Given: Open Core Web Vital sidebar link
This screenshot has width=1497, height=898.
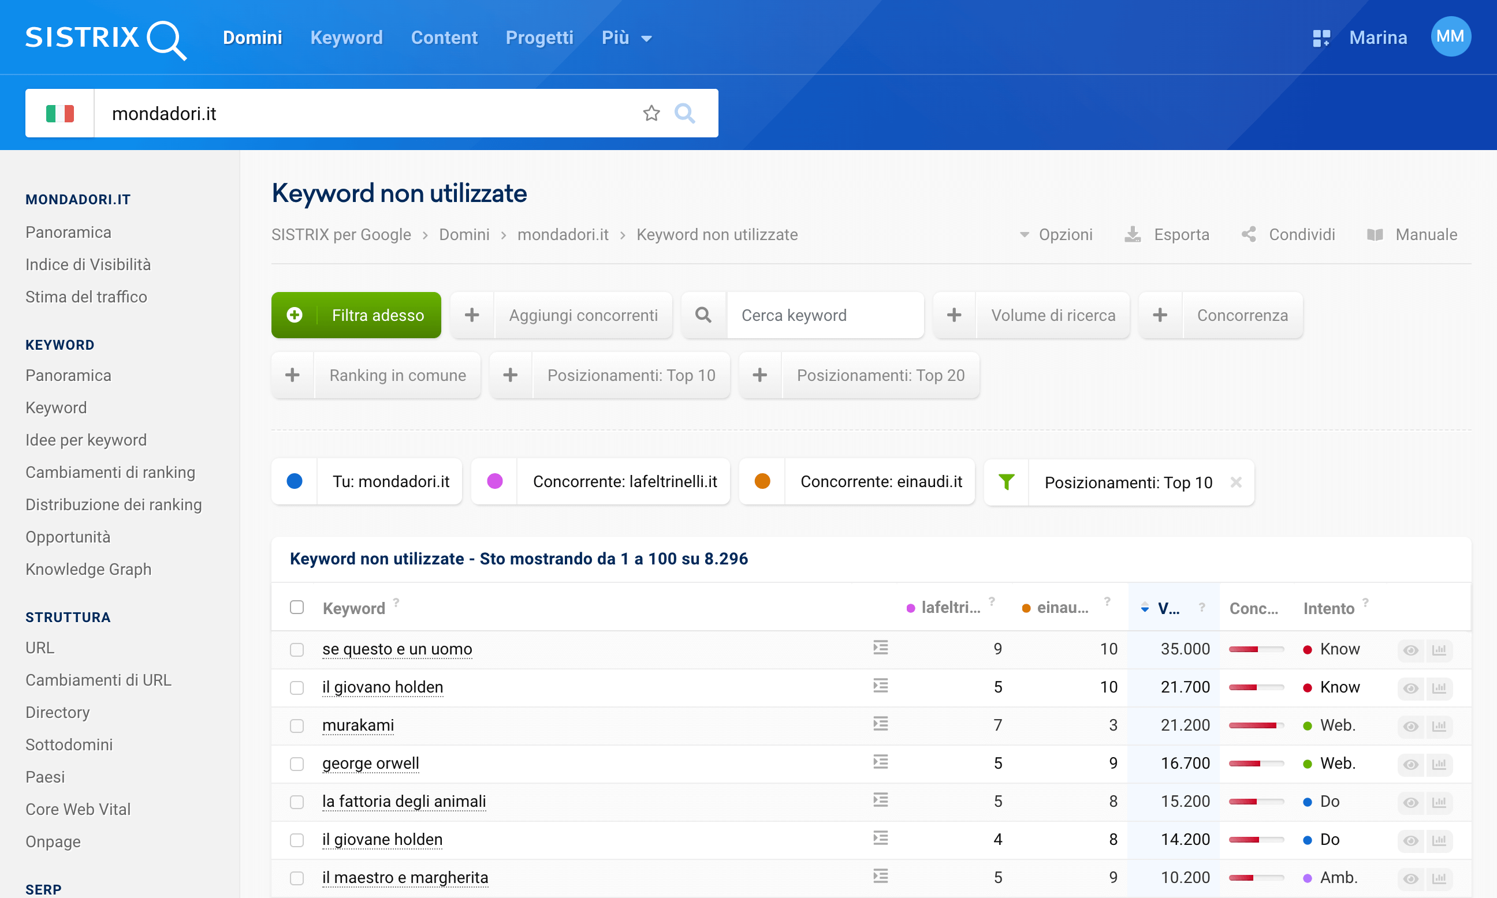Looking at the screenshot, I should pos(78,809).
